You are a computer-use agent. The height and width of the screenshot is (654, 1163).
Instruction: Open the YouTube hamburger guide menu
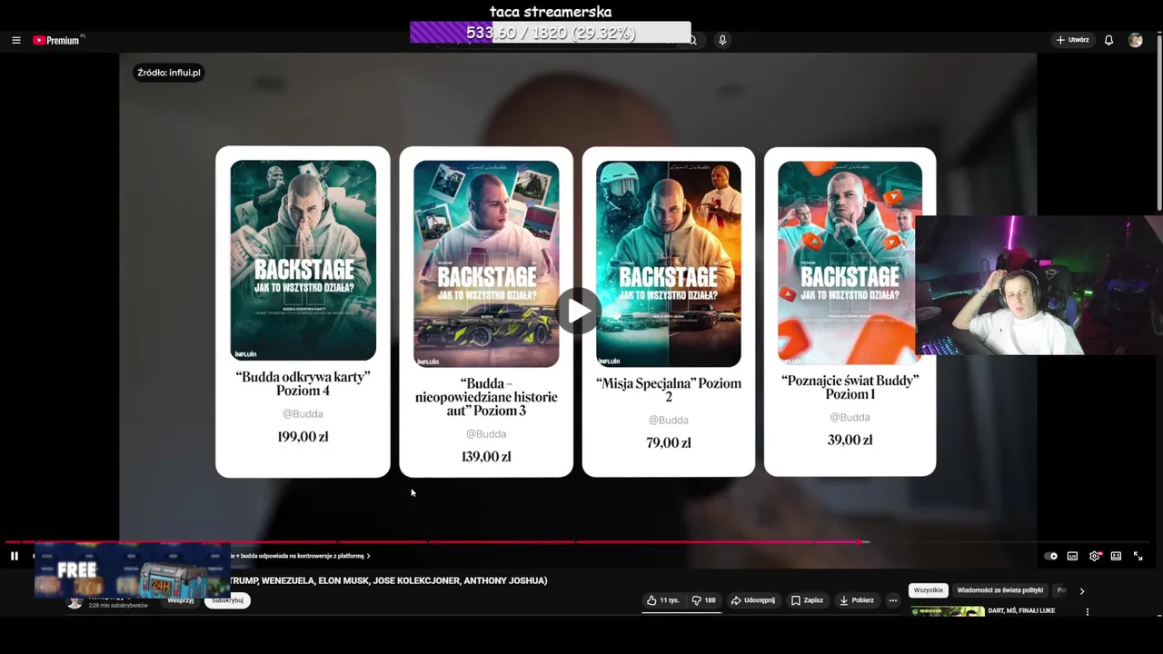(15, 40)
